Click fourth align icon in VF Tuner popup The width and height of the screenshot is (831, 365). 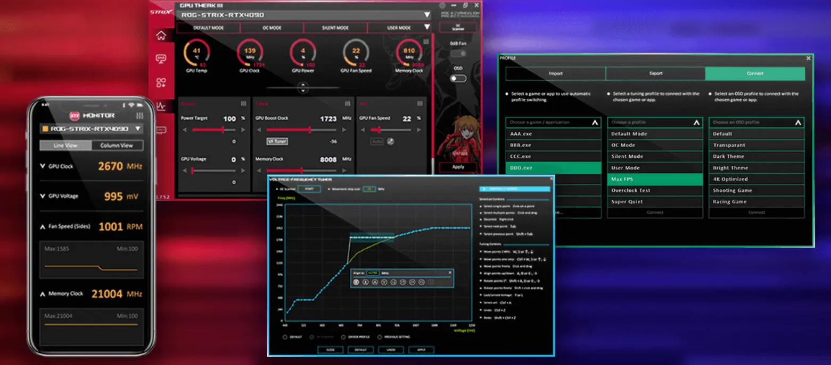click(384, 282)
